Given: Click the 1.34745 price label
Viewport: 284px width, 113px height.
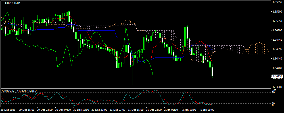Looking at the screenshot, I should 277,40.
